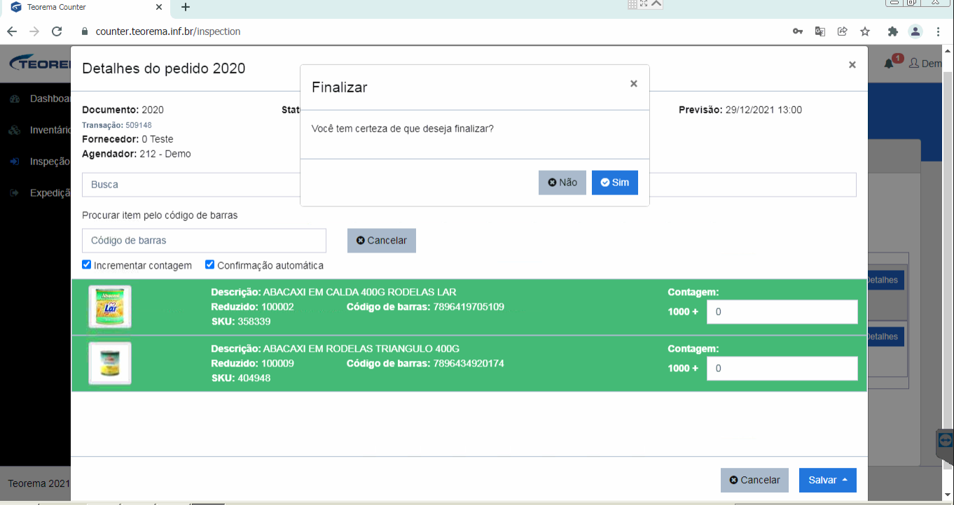Screen dimensions: 954x505
Task: Open the Chrome three-dot menu
Action: pos(938,31)
